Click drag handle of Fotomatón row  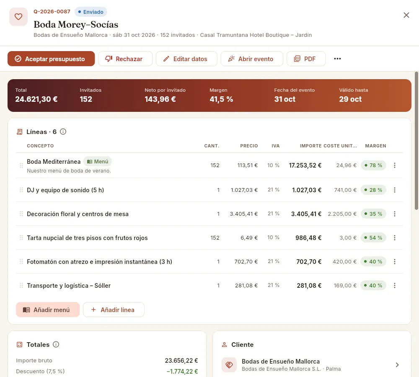tap(21, 261)
